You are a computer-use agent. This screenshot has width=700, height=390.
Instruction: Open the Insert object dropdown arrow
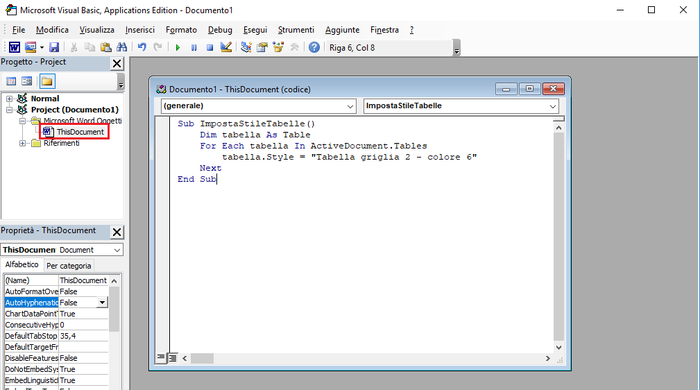[42, 47]
